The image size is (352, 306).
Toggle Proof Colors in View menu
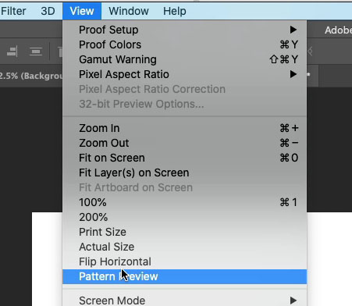185,44
